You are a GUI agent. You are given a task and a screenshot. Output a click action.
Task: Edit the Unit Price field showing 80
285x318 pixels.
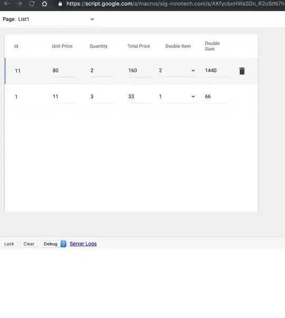64,70
